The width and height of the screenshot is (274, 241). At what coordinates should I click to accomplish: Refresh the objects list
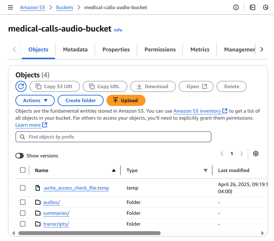pyautogui.click(x=21, y=86)
